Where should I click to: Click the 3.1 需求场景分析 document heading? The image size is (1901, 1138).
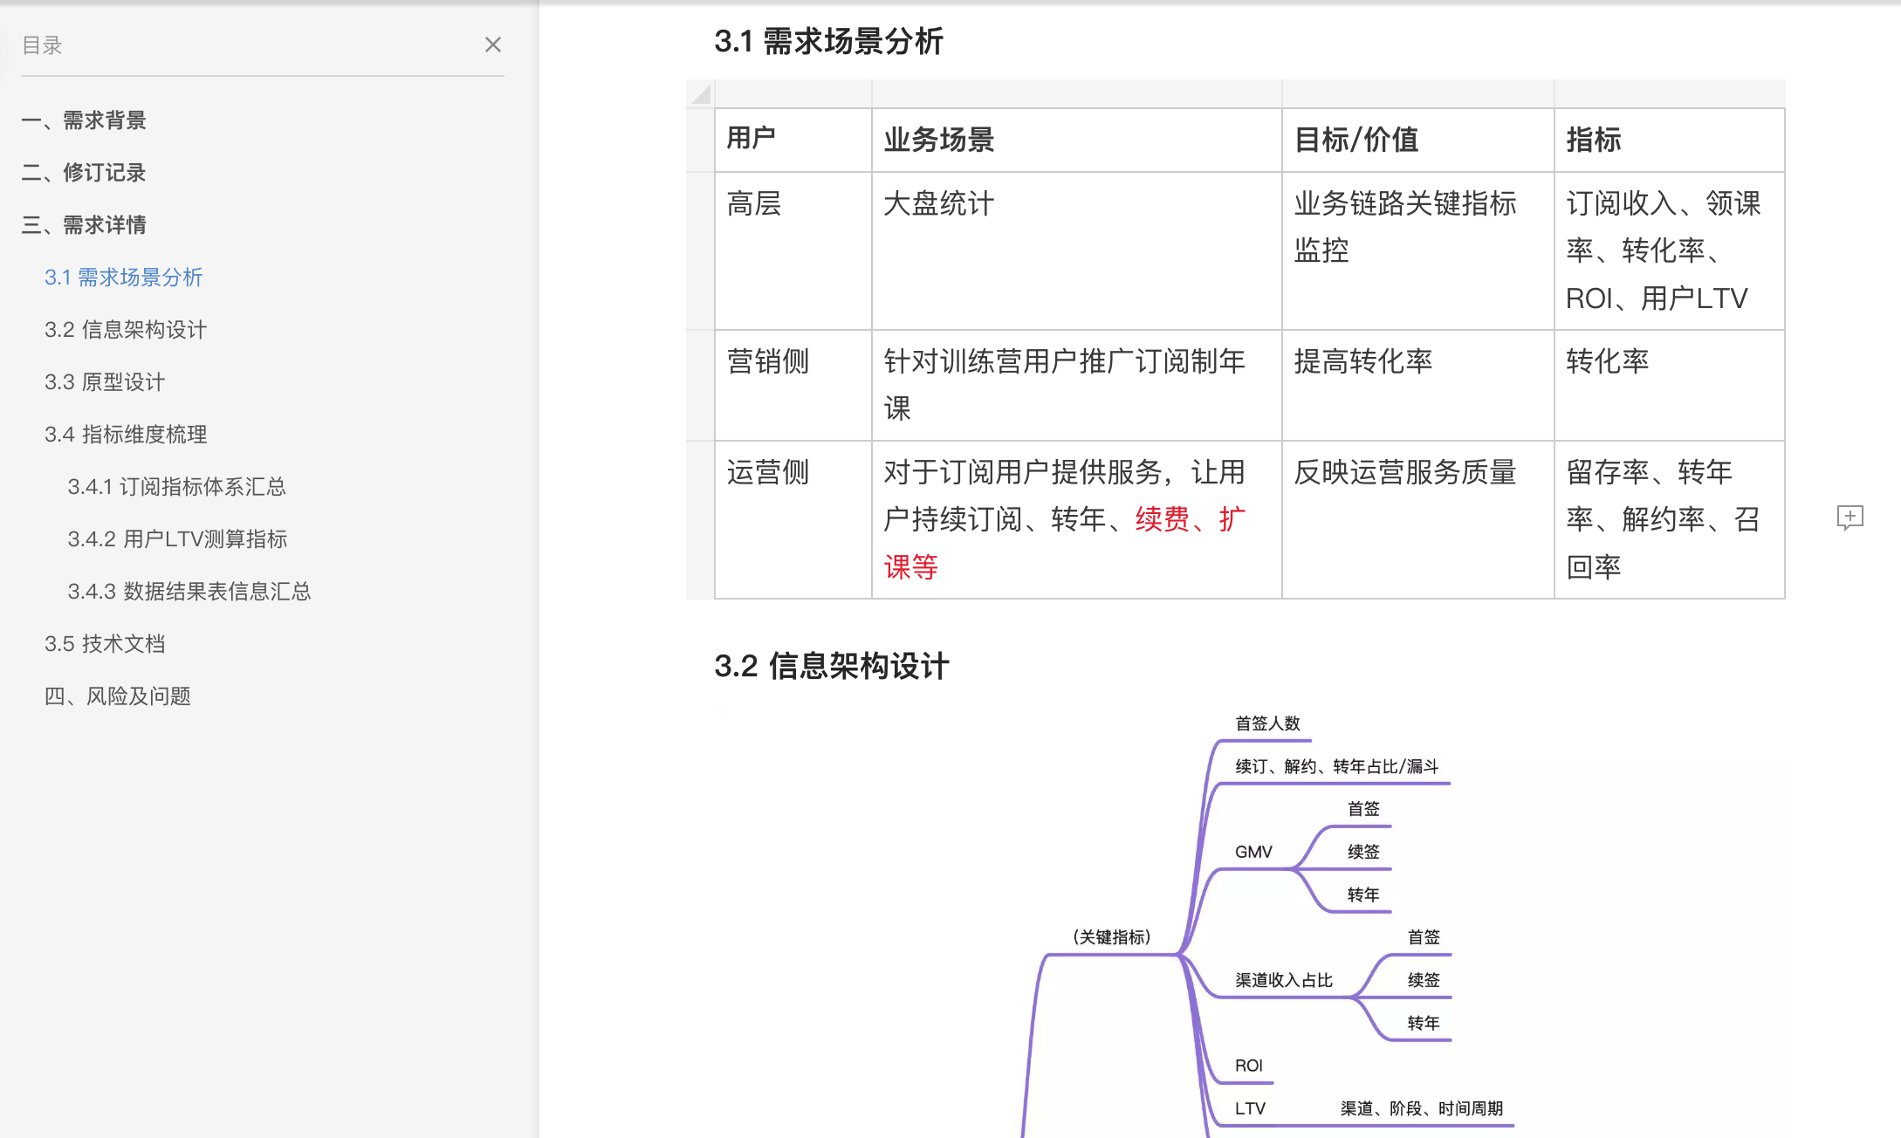(x=828, y=41)
